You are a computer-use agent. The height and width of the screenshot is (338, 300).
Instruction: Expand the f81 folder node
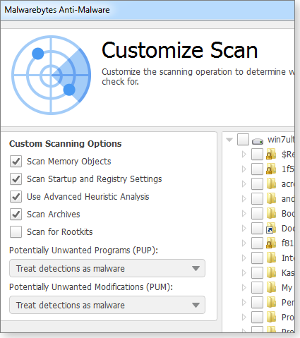244,243
